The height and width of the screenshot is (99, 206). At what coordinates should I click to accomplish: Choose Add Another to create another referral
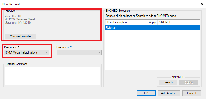[x=169, y=93]
